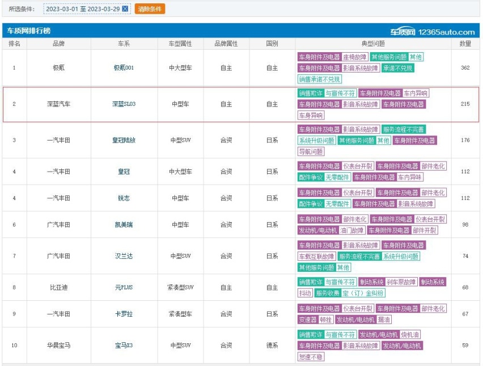Open the 12365auto.com logo link
This screenshot has width=483, height=366.
[x=432, y=32]
